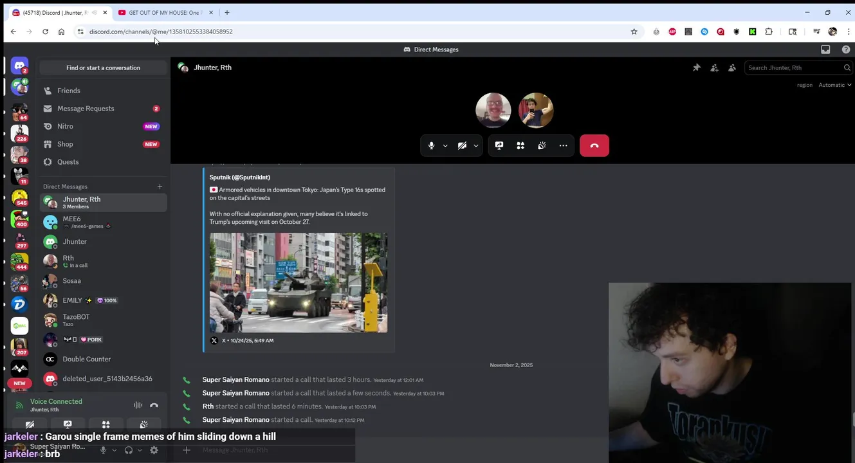Start an activity from call controls
Image resolution: width=855 pixels, height=463 pixels.
520,146
